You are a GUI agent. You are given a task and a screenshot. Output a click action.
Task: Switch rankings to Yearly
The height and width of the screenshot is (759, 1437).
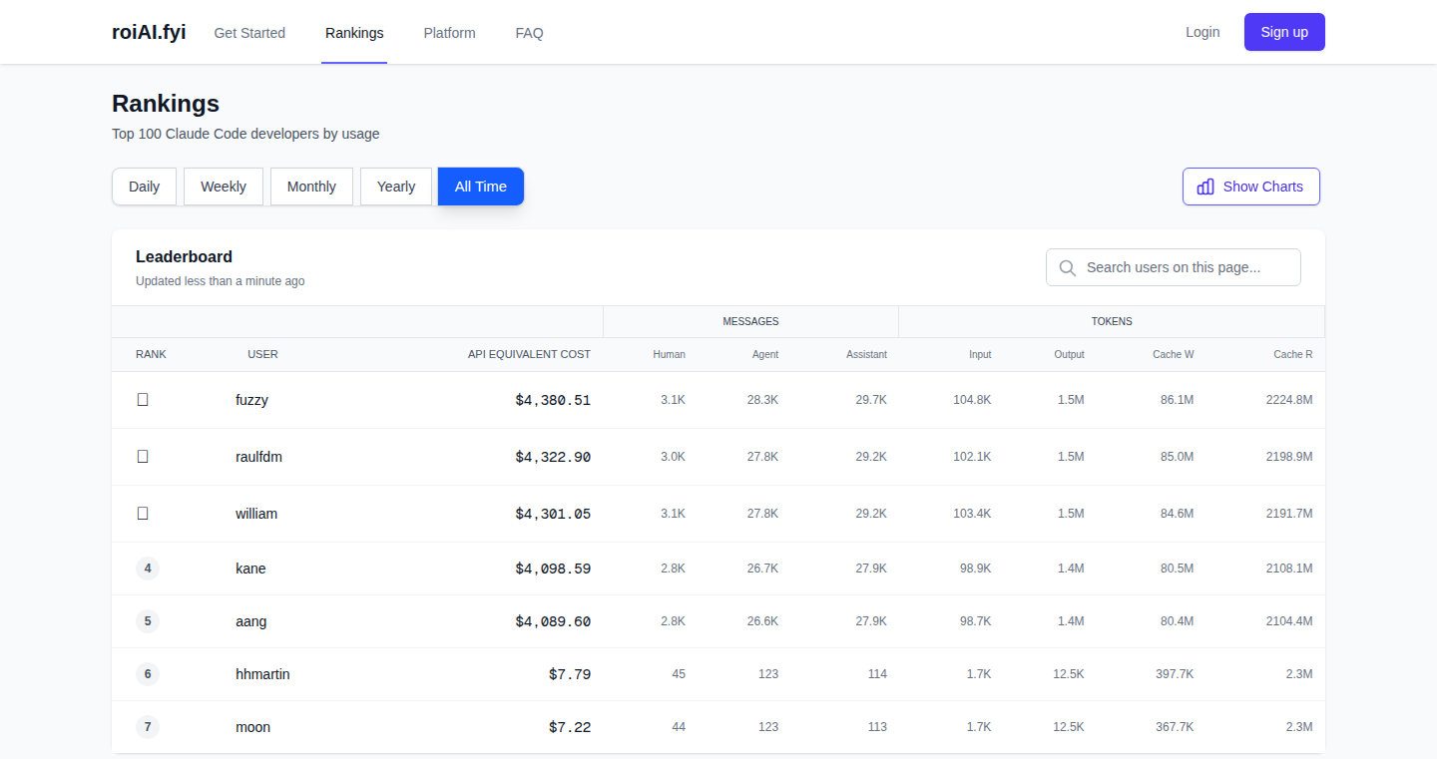[396, 187]
